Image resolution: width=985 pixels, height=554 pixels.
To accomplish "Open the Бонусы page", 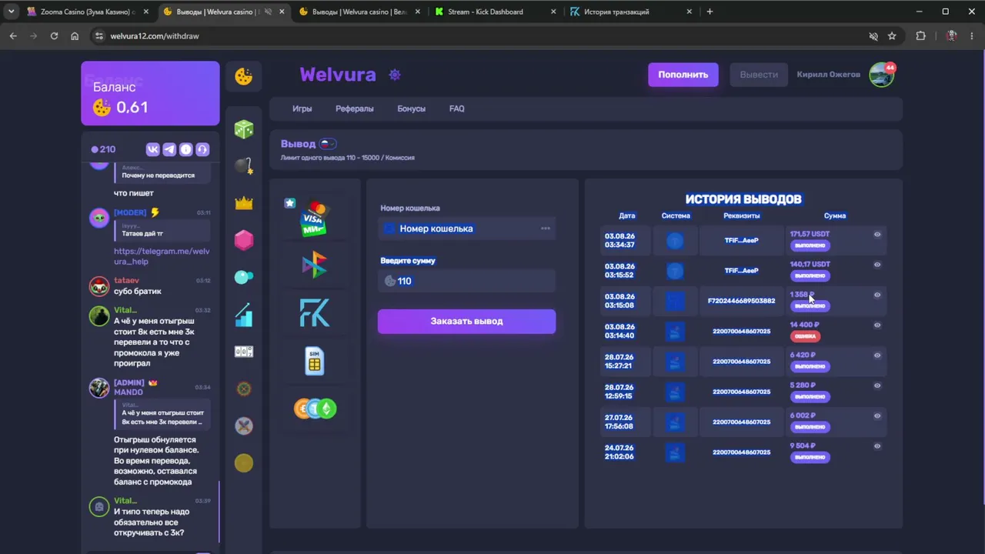I will coord(411,108).
